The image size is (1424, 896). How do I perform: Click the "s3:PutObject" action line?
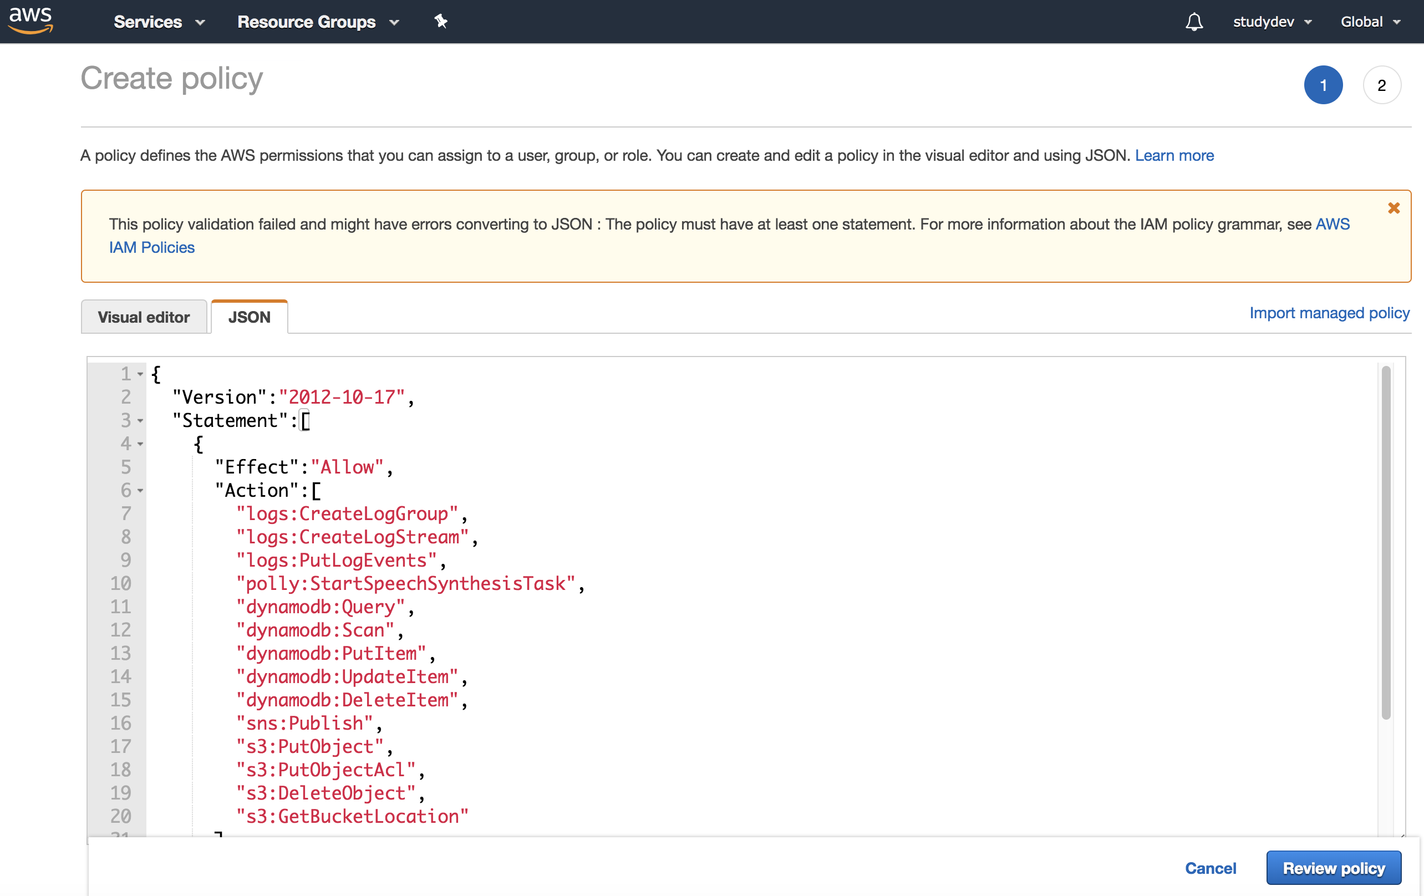pyautogui.click(x=314, y=747)
